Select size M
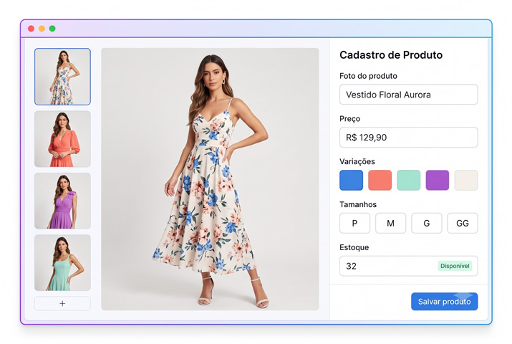Screen dimensions: 512x344 pos(390,223)
